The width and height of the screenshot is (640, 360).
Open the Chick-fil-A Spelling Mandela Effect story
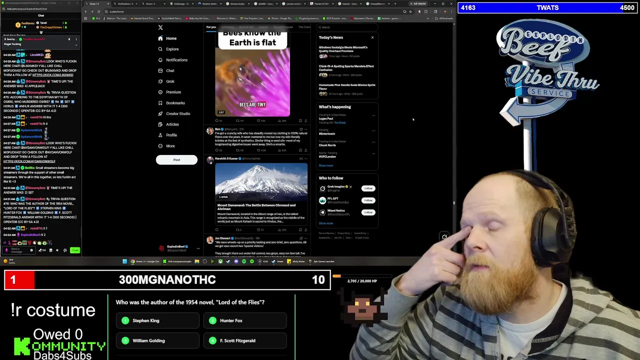(346, 70)
